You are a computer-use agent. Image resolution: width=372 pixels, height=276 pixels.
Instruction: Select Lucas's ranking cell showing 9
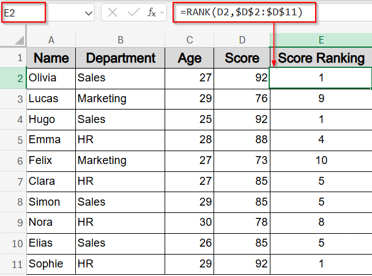[321, 99]
